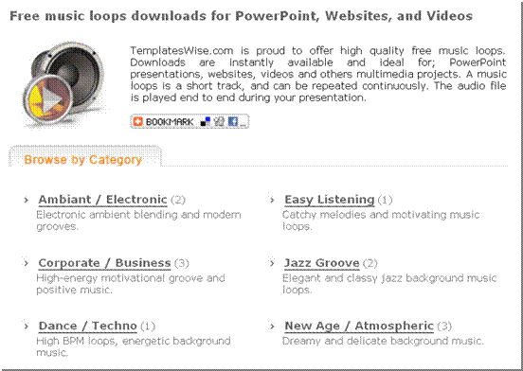Click the Delicious bookmark icon
This screenshot has width=523, height=371.
click(x=206, y=121)
